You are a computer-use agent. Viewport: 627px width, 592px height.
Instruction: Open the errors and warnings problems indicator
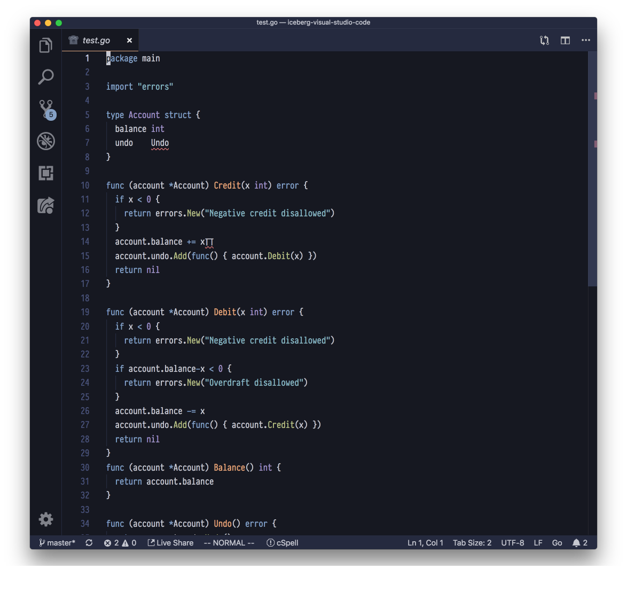click(x=120, y=543)
